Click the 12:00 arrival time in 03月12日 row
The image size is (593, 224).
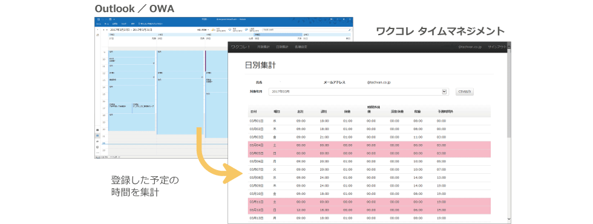pos(301,209)
